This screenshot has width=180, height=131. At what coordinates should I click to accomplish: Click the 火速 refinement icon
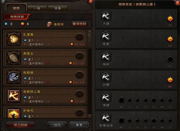(106, 16)
